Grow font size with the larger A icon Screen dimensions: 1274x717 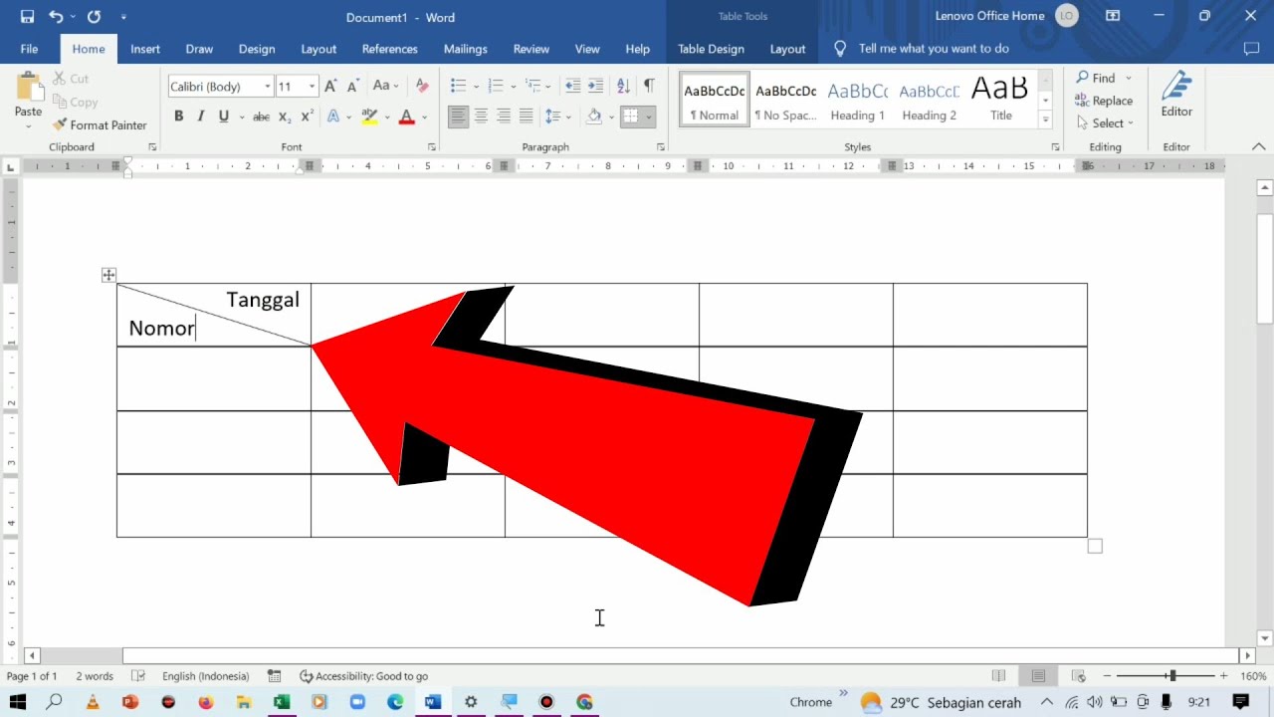click(330, 87)
